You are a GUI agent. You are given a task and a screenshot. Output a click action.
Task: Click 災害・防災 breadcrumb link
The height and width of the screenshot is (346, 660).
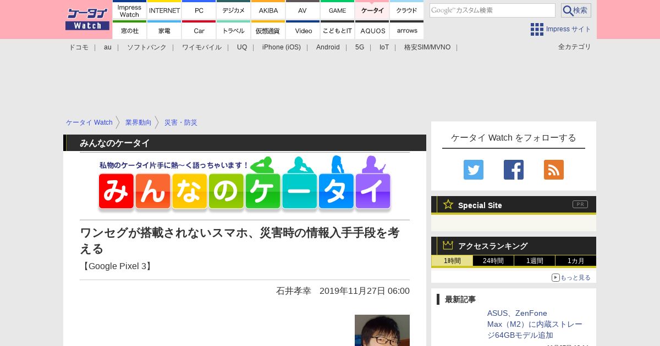[181, 122]
